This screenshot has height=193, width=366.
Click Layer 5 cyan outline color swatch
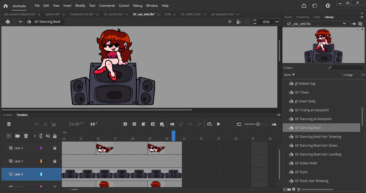tap(41, 174)
